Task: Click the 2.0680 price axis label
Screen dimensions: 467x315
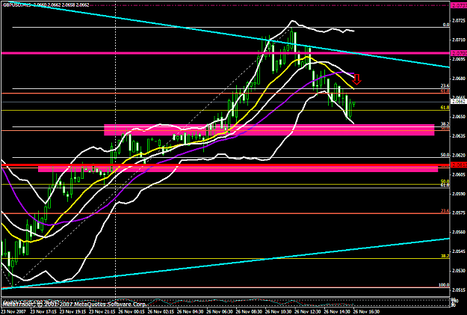Action: point(459,79)
